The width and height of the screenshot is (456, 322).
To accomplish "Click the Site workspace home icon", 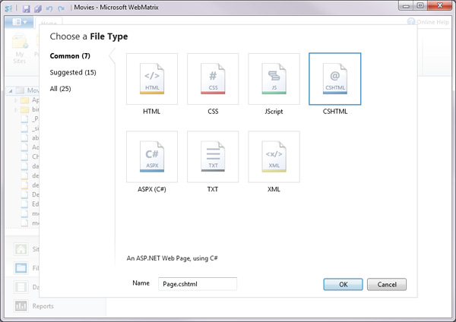I will pyautogui.click(x=21, y=249).
